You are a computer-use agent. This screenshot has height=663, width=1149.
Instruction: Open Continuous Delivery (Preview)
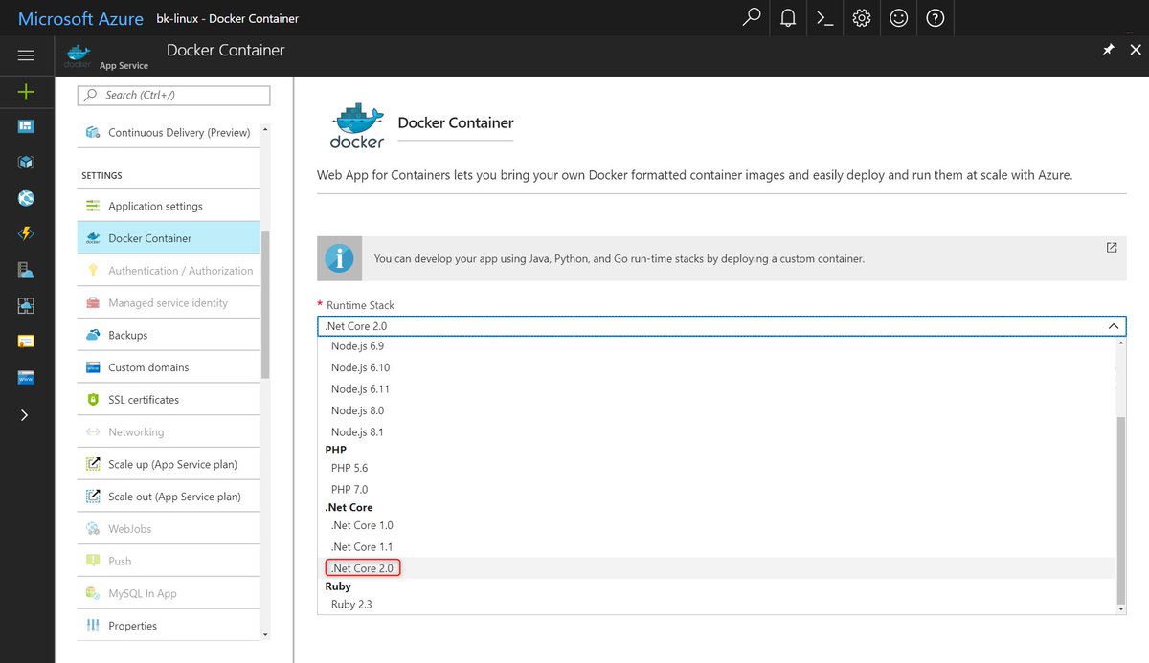[x=169, y=132]
